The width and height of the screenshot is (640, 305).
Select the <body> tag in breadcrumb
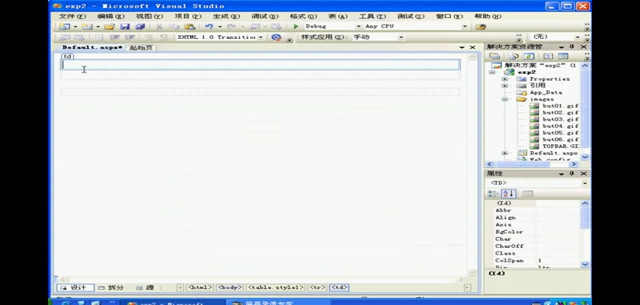pos(229,287)
